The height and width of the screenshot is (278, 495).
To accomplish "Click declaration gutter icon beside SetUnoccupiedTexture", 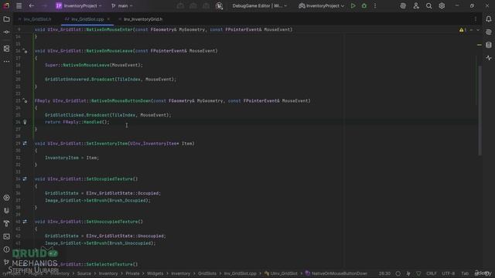I will click(25, 222).
